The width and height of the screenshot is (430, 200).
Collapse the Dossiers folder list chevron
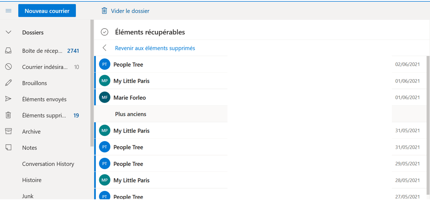[x=8, y=32]
